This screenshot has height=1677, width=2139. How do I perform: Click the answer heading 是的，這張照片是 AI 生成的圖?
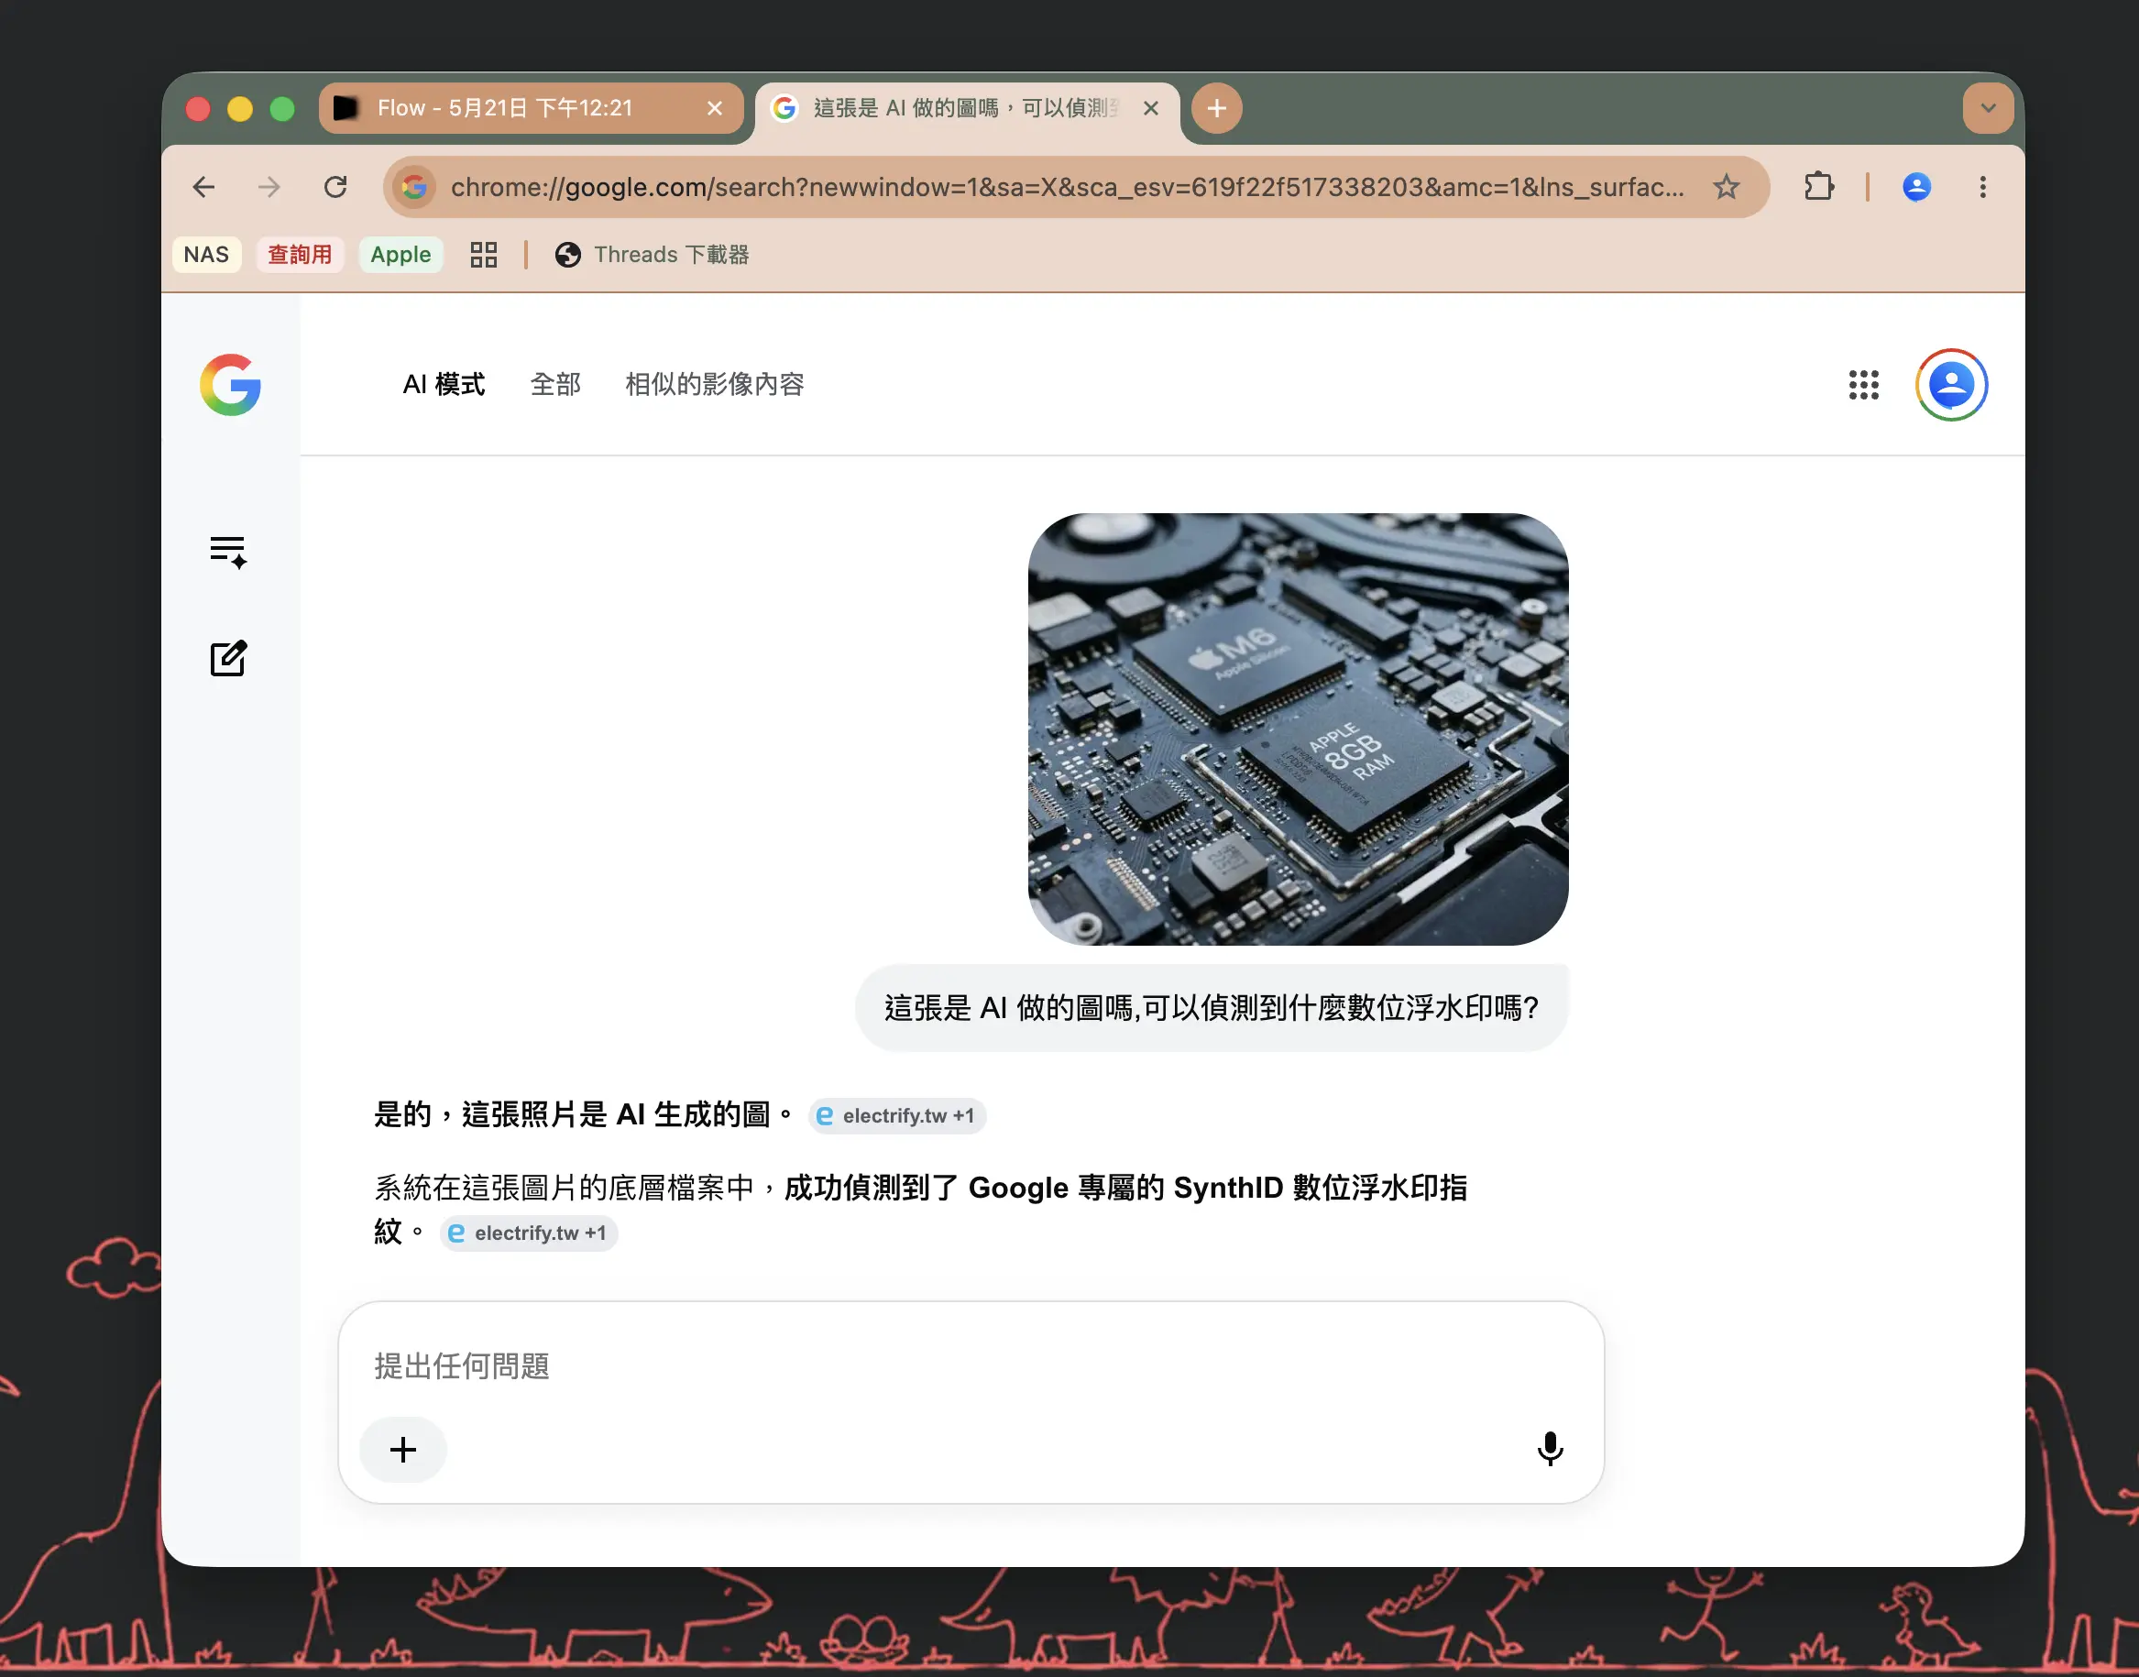[x=584, y=1114]
